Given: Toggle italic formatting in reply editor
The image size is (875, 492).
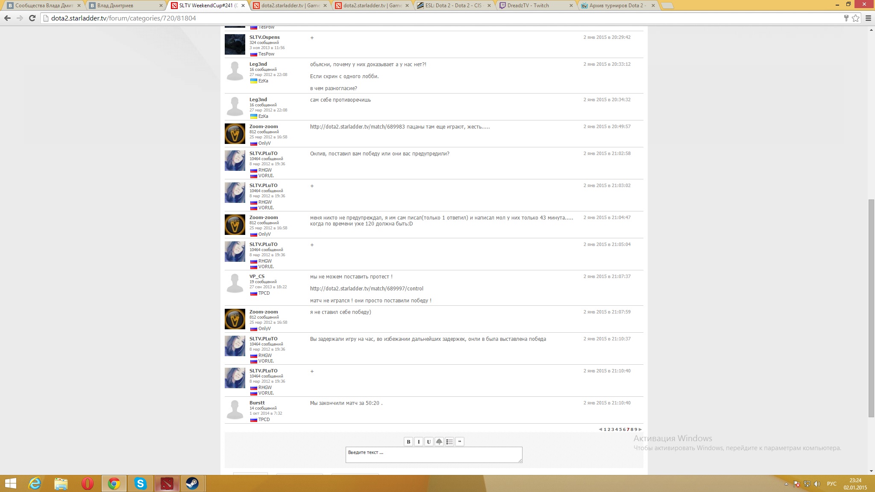Looking at the screenshot, I should click(x=419, y=442).
